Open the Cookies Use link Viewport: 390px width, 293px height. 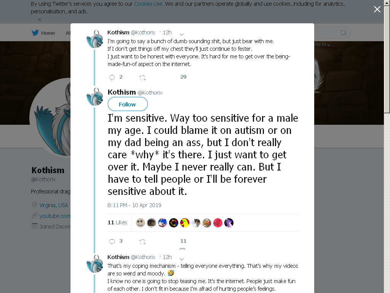[x=148, y=4]
